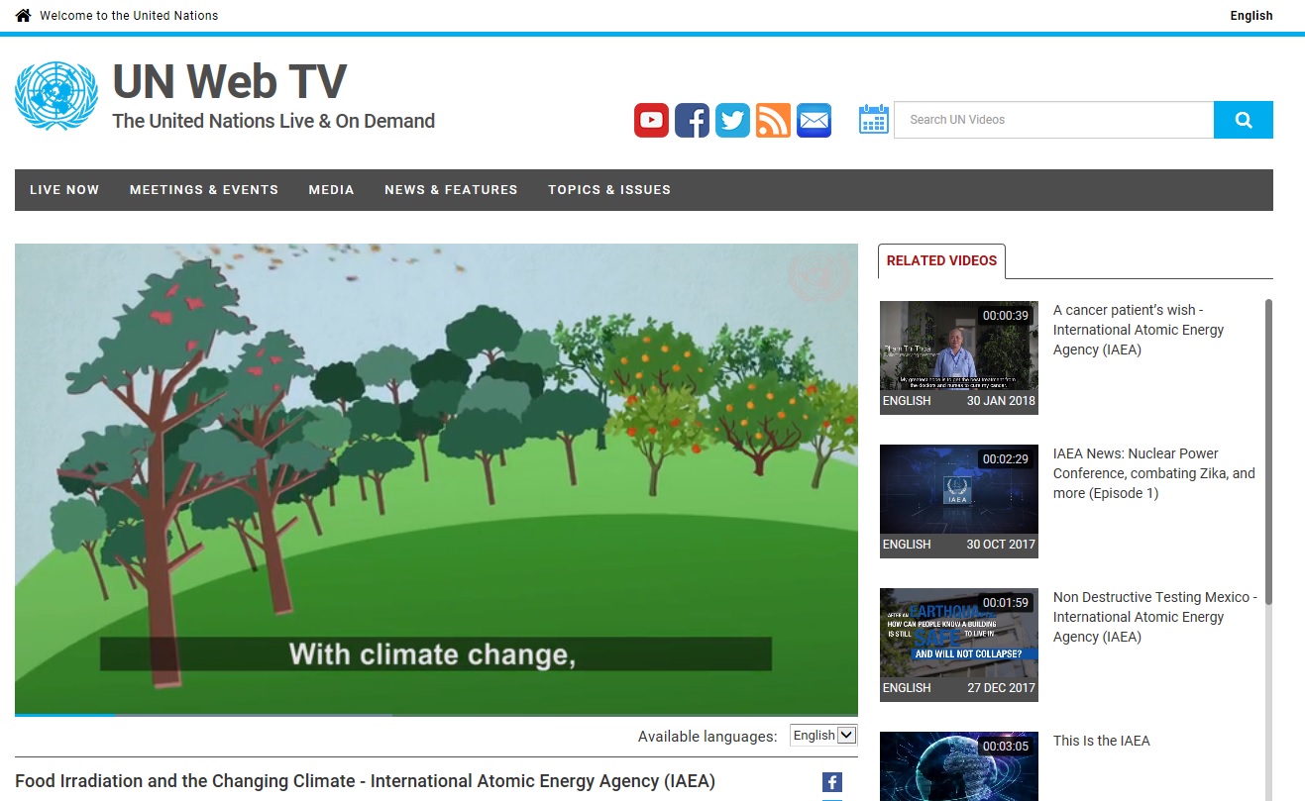Click the earthquake building safety thumbnail
This screenshot has height=801, width=1305.
pyautogui.click(x=959, y=645)
